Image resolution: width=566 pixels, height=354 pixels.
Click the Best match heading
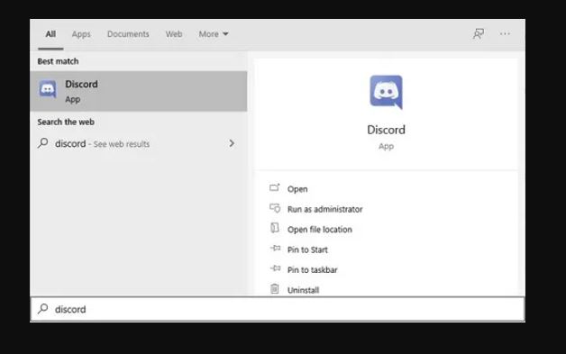click(58, 61)
